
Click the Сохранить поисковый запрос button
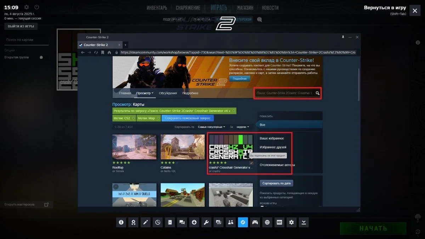[188, 118]
